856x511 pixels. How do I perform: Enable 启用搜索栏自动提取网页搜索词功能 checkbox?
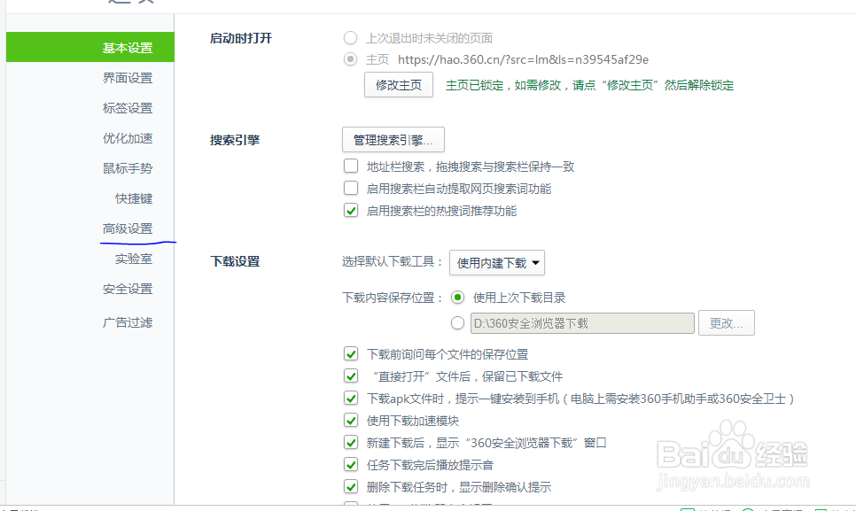tap(351, 188)
